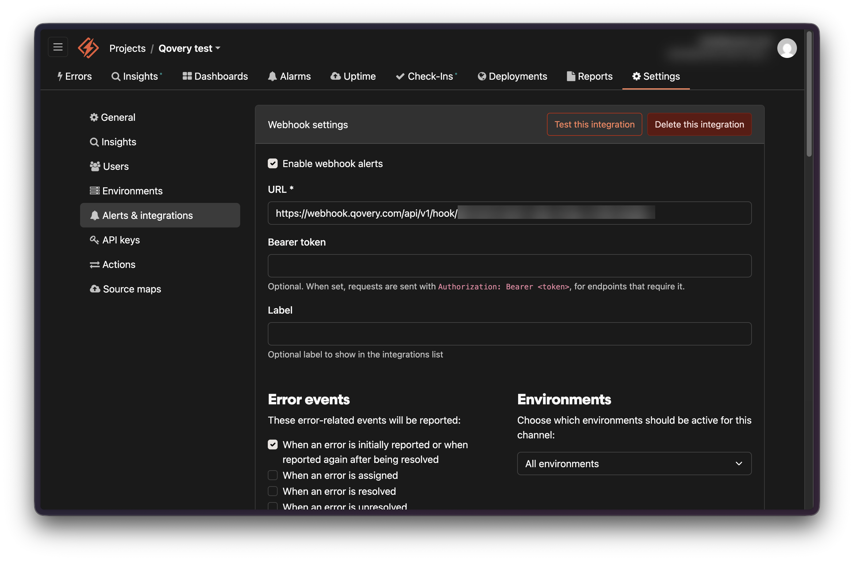Viewport: 854px width, 561px height.
Task: Open the Check-Ins tab
Action: [426, 76]
